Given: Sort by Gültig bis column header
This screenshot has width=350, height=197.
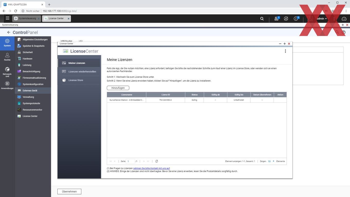Looking at the screenshot, I should [x=239, y=95].
